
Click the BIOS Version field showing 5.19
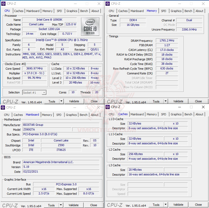coord(61,167)
